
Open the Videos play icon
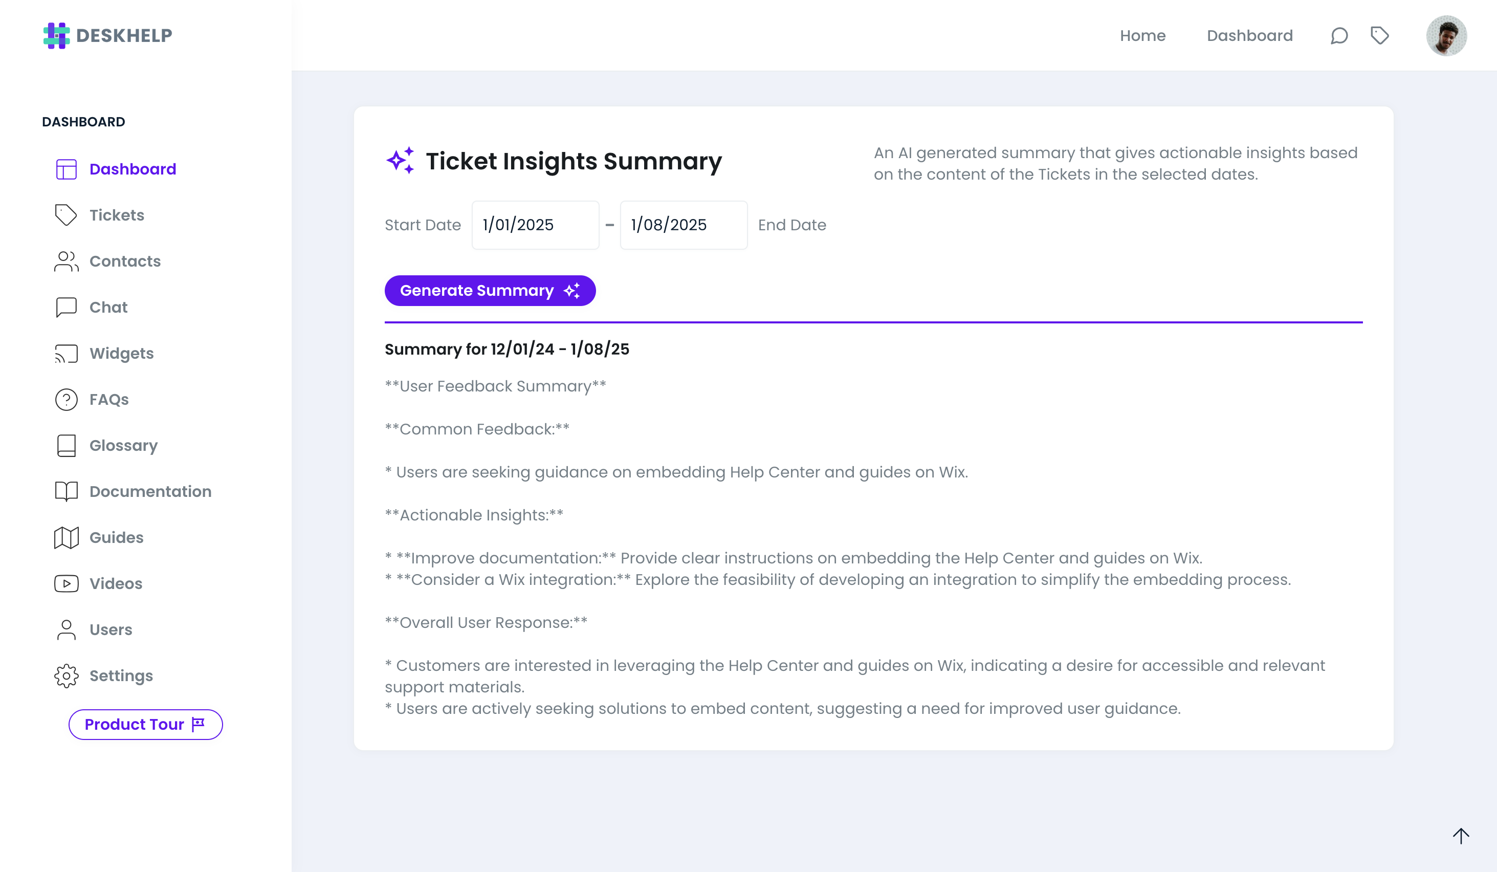pyautogui.click(x=66, y=583)
